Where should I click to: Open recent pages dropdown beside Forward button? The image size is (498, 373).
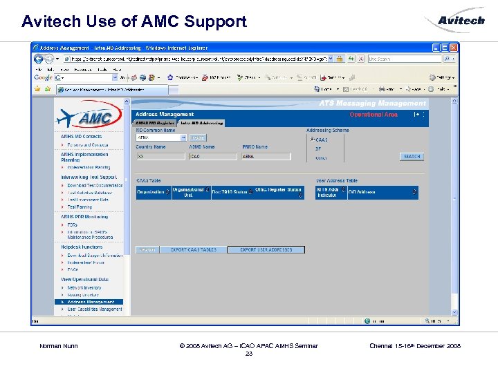(x=57, y=59)
